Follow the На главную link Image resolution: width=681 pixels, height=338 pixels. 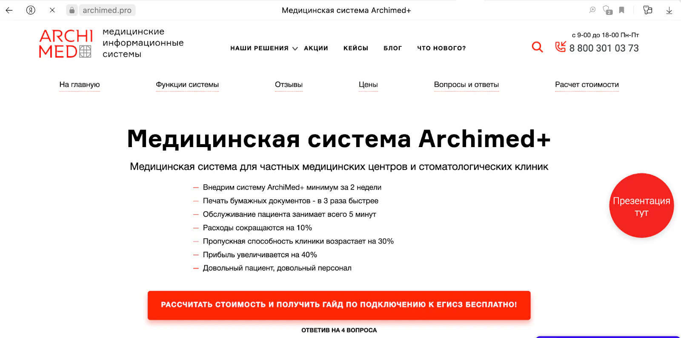click(80, 85)
